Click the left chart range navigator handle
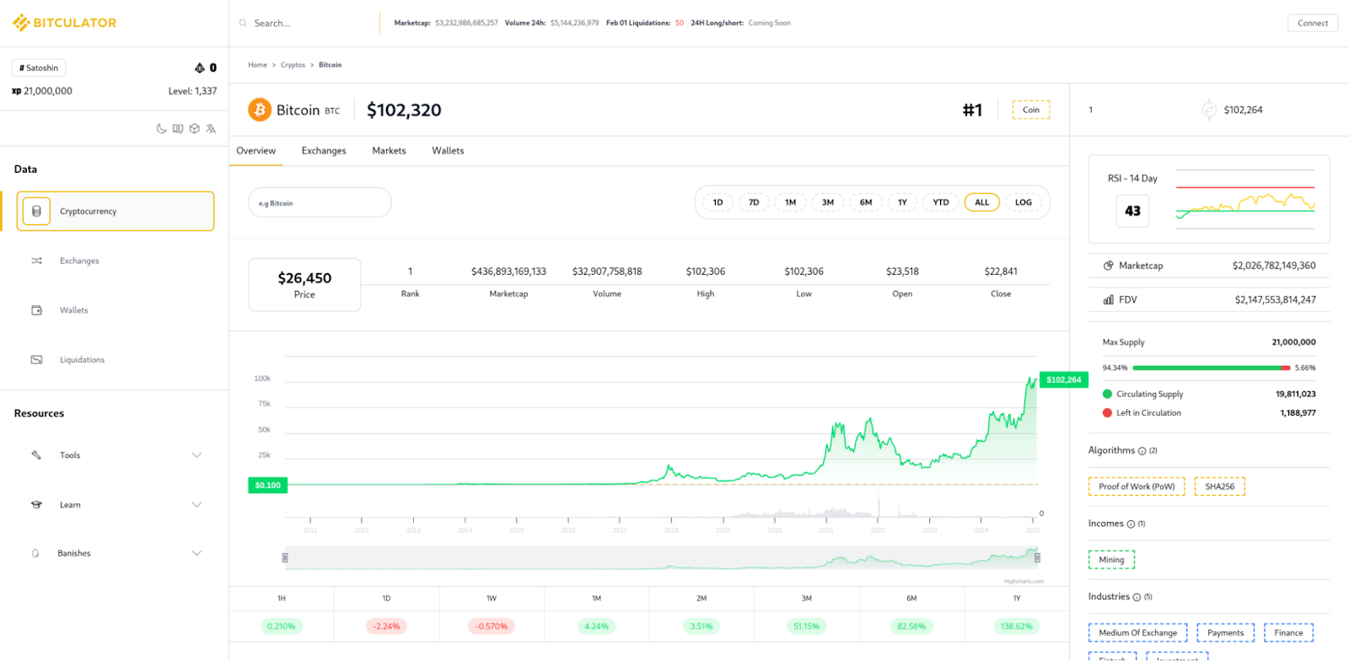 [285, 558]
